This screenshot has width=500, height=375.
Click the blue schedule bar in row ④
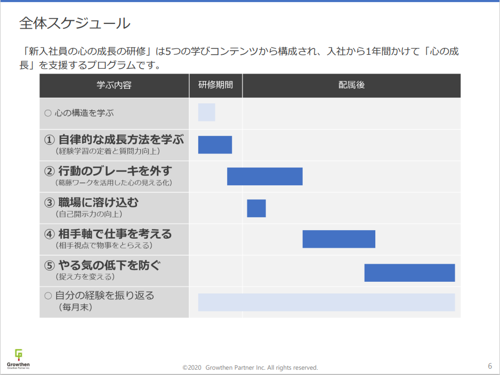point(338,239)
